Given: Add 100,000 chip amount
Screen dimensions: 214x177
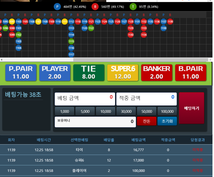Looking at the screenshot, I should [x=167, y=111].
